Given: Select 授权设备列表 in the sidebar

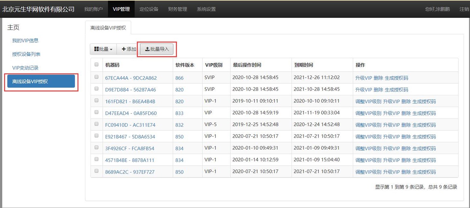Looking at the screenshot, I should pos(26,54).
